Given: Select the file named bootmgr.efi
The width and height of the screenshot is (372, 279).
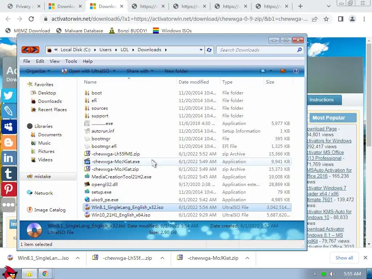Looking at the screenshot, I should coord(104,146).
